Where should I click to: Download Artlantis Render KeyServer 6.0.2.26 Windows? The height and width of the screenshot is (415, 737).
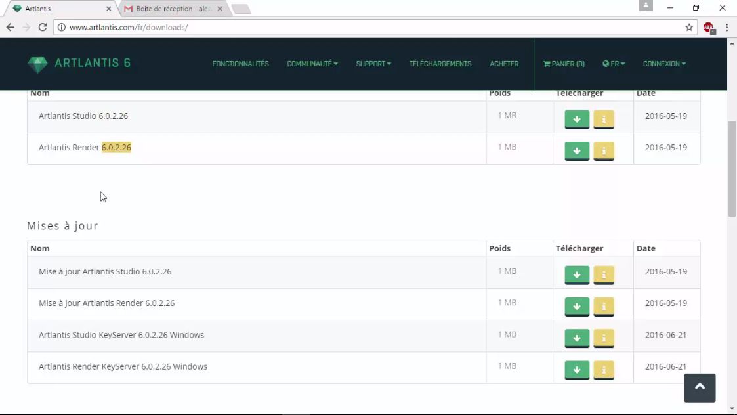pos(577,369)
